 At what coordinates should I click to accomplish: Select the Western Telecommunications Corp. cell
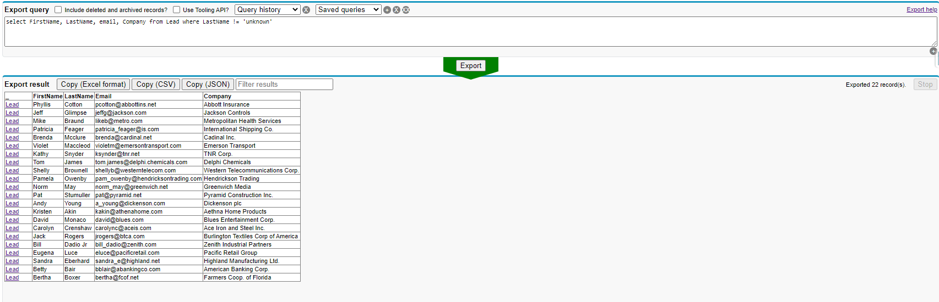[x=251, y=171]
